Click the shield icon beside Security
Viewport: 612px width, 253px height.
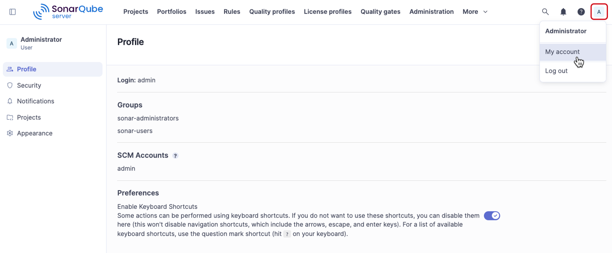pos(9,85)
